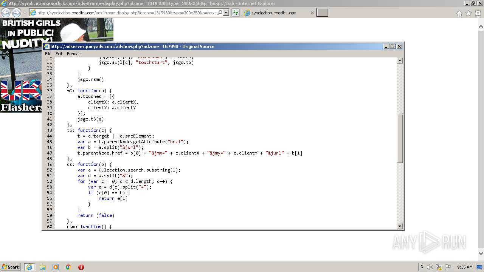The height and width of the screenshot is (272, 484).
Task: Click 'clientY: a.clientY' on line 39
Action: (112, 108)
